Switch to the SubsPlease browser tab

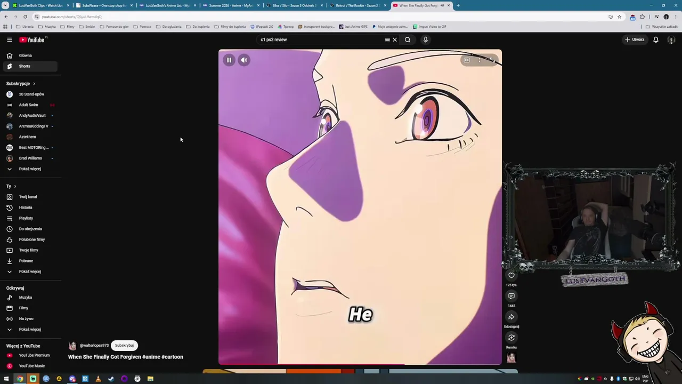click(x=104, y=5)
